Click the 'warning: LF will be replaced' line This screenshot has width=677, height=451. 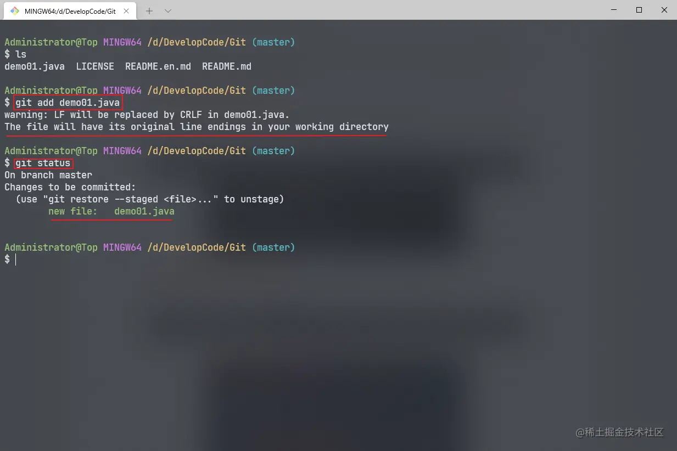147,115
